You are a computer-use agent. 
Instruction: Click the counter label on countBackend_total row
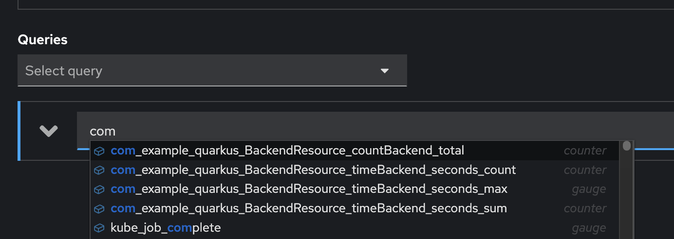(x=585, y=151)
